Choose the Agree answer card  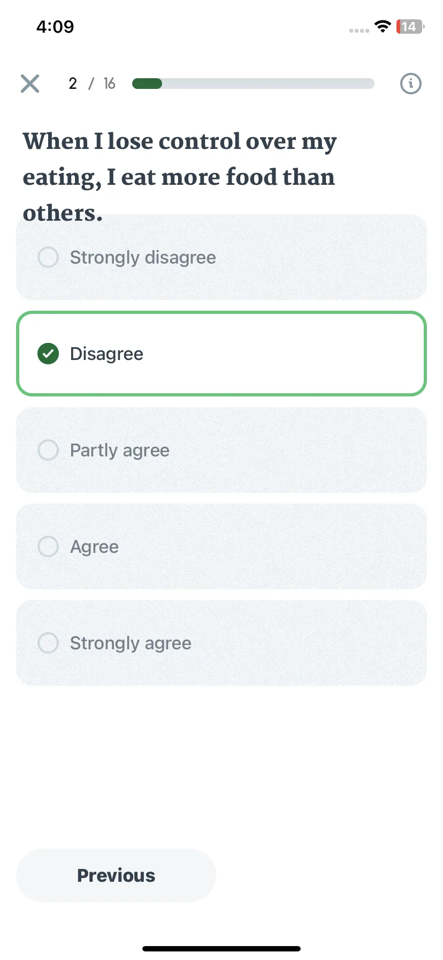(x=222, y=546)
